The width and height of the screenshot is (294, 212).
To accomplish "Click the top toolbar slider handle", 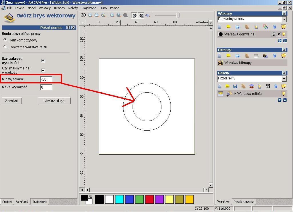I will click(x=178, y=15).
